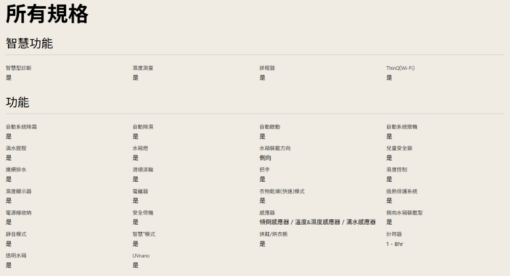Click the 所有規格 page heading
This screenshot has height=276, width=510.
click(x=47, y=14)
